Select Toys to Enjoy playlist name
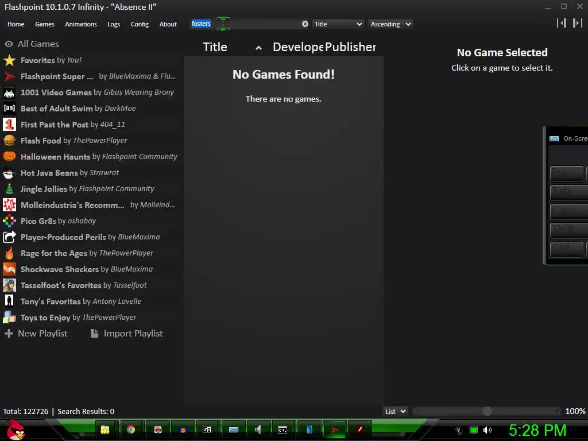Image resolution: width=588 pixels, height=441 pixels. 45,318
